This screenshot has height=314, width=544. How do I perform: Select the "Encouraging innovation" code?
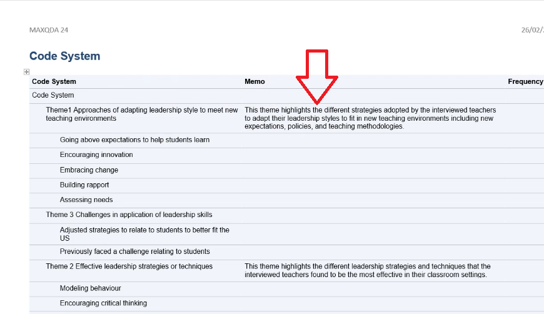click(x=96, y=155)
